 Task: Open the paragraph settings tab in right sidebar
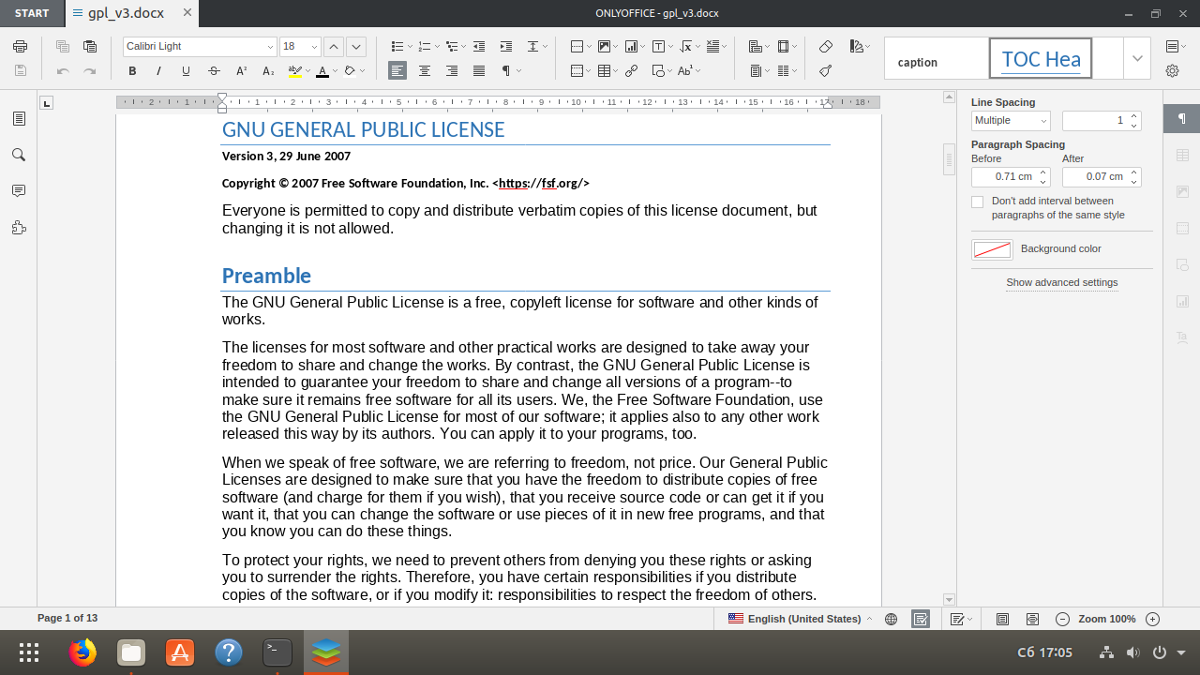point(1182,118)
